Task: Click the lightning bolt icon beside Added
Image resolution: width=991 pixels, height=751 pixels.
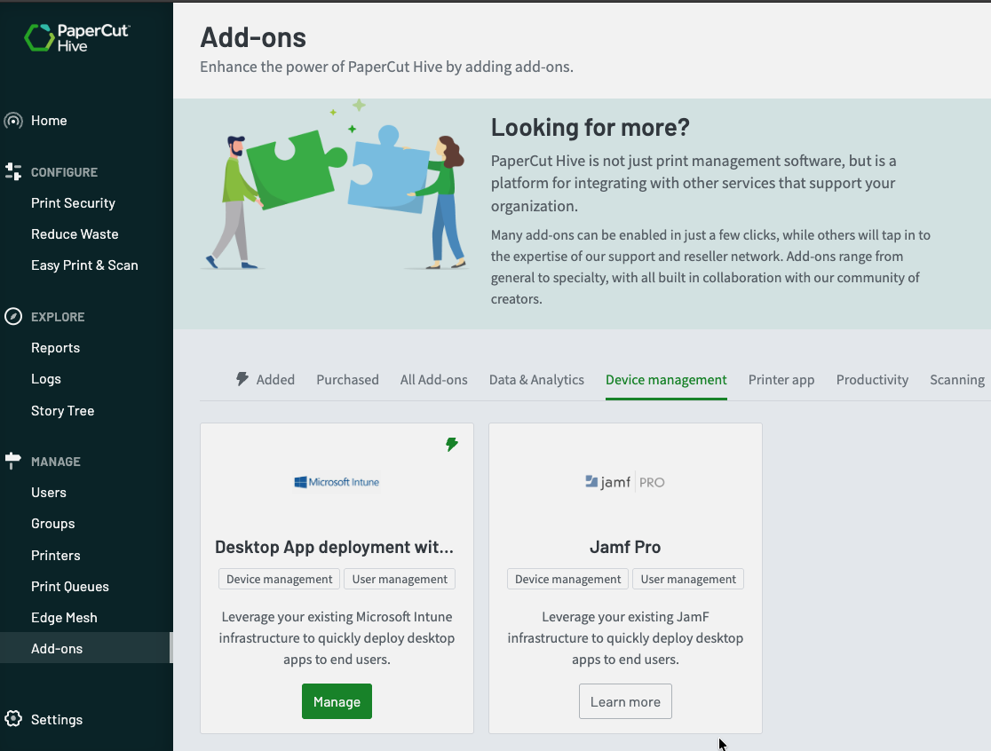Action: click(x=242, y=379)
